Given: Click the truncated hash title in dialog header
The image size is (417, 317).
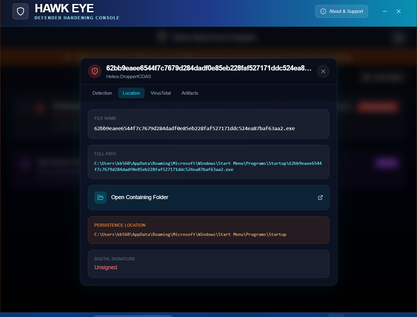Looking at the screenshot, I should (x=209, y=68).
